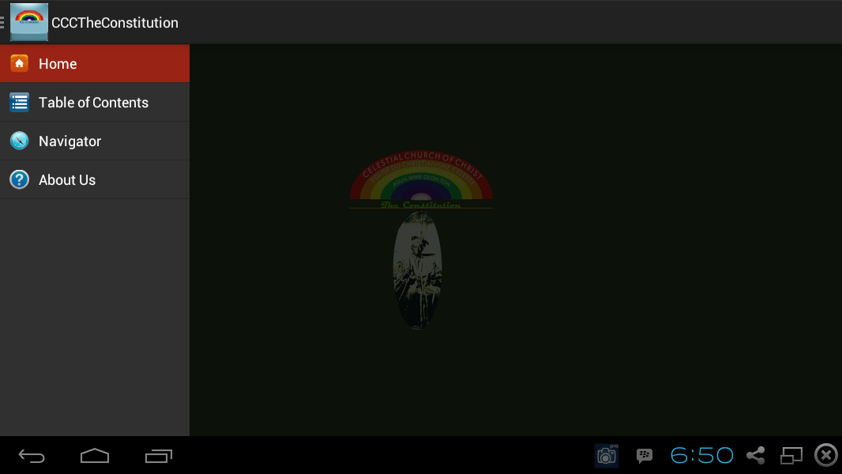Click the orange Home house icon
The image size is (842, 474).
19,63
